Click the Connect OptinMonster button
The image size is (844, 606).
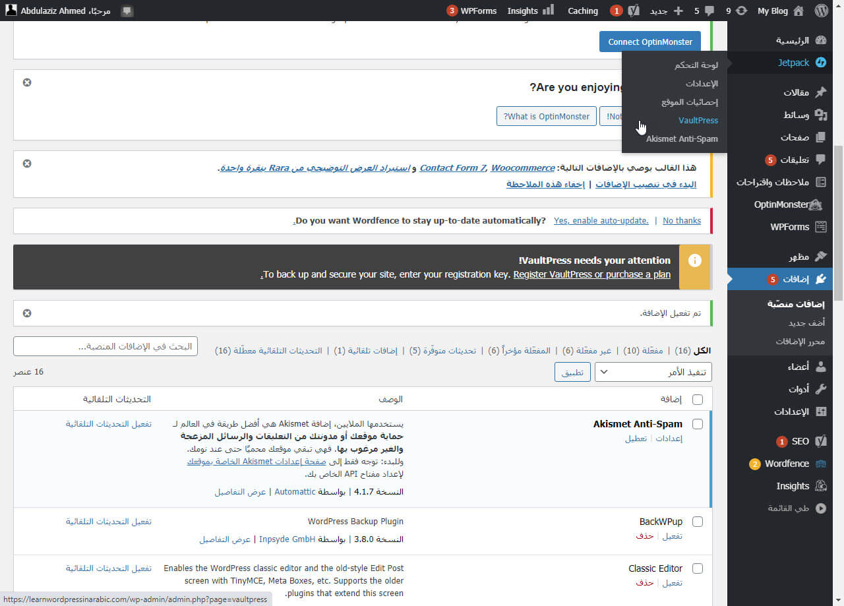[x=650, y=42]
